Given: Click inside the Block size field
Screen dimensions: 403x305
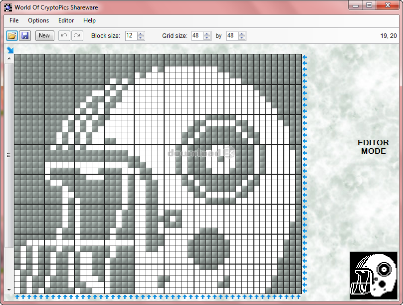Looking at the screenshot, I should point(131,35).
